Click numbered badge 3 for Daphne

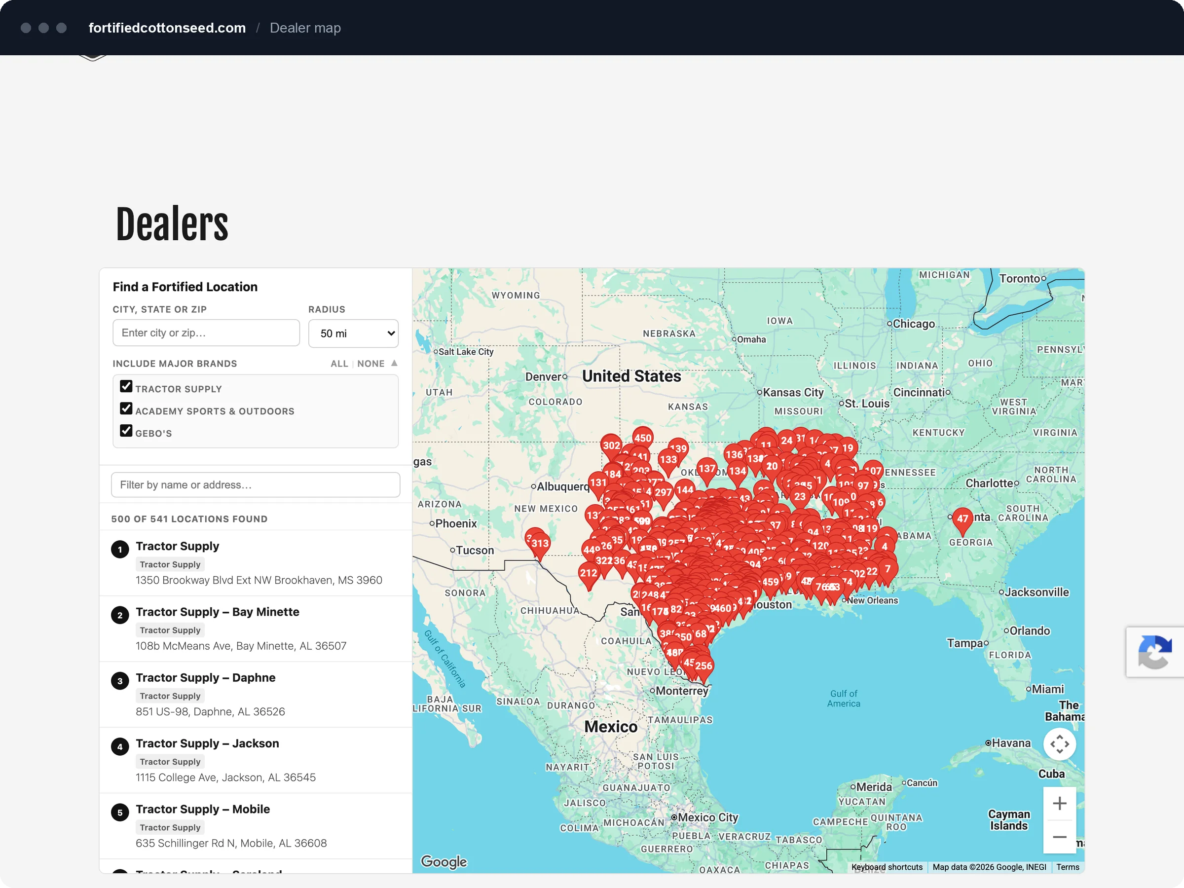(x=120, y=681)
